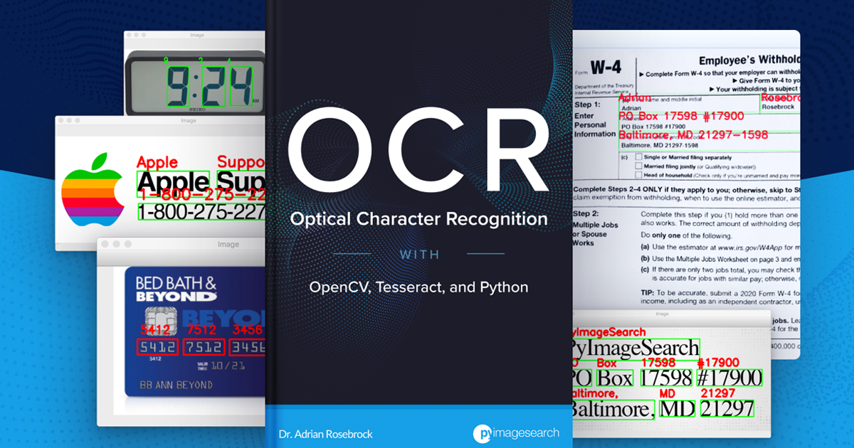Click the SEIKO mark on the digital clock

coord(197,109)
